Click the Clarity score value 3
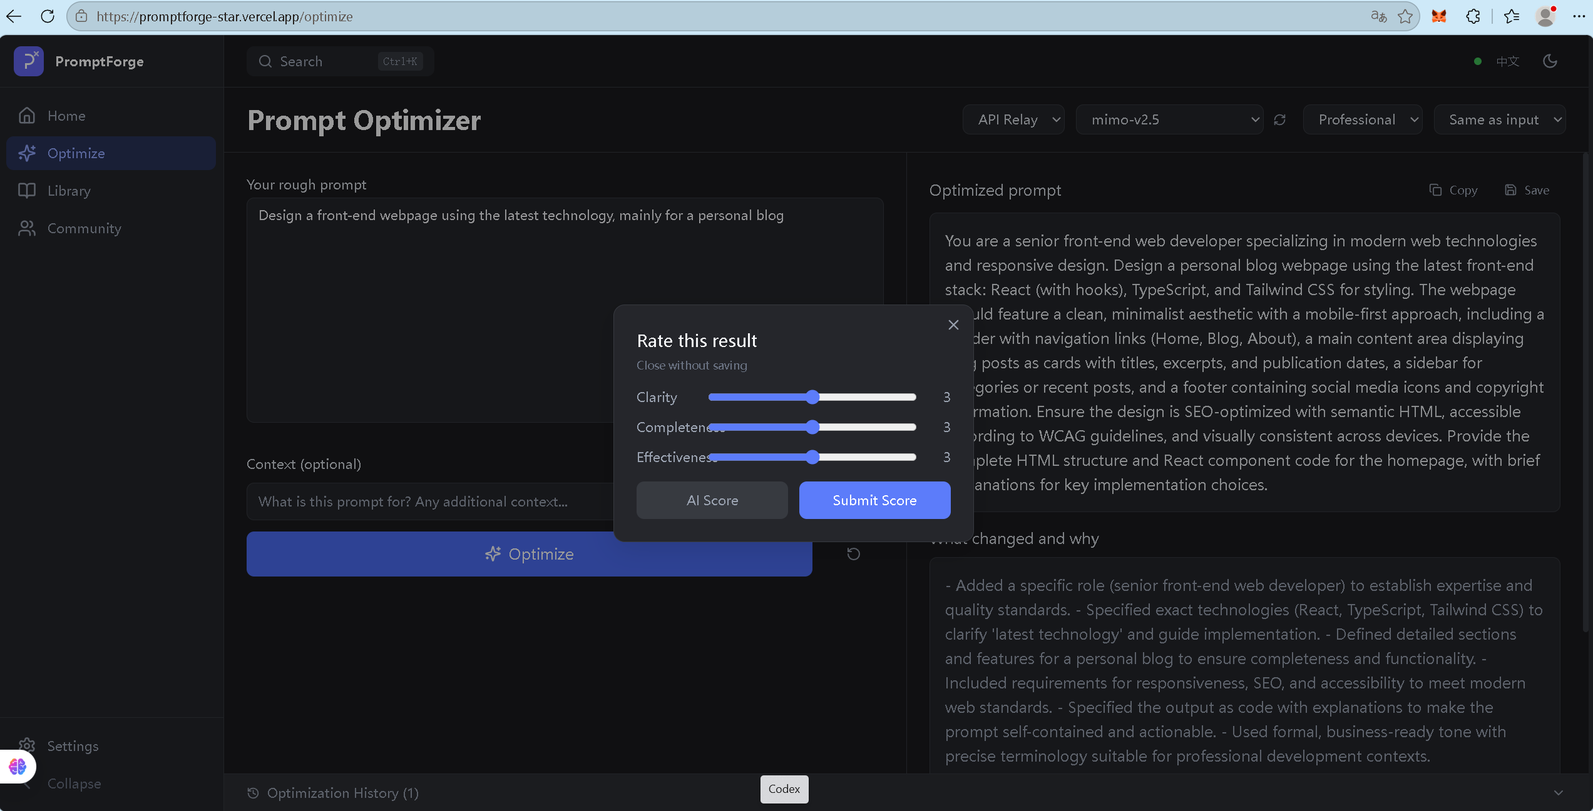 (x=946, y=397)
